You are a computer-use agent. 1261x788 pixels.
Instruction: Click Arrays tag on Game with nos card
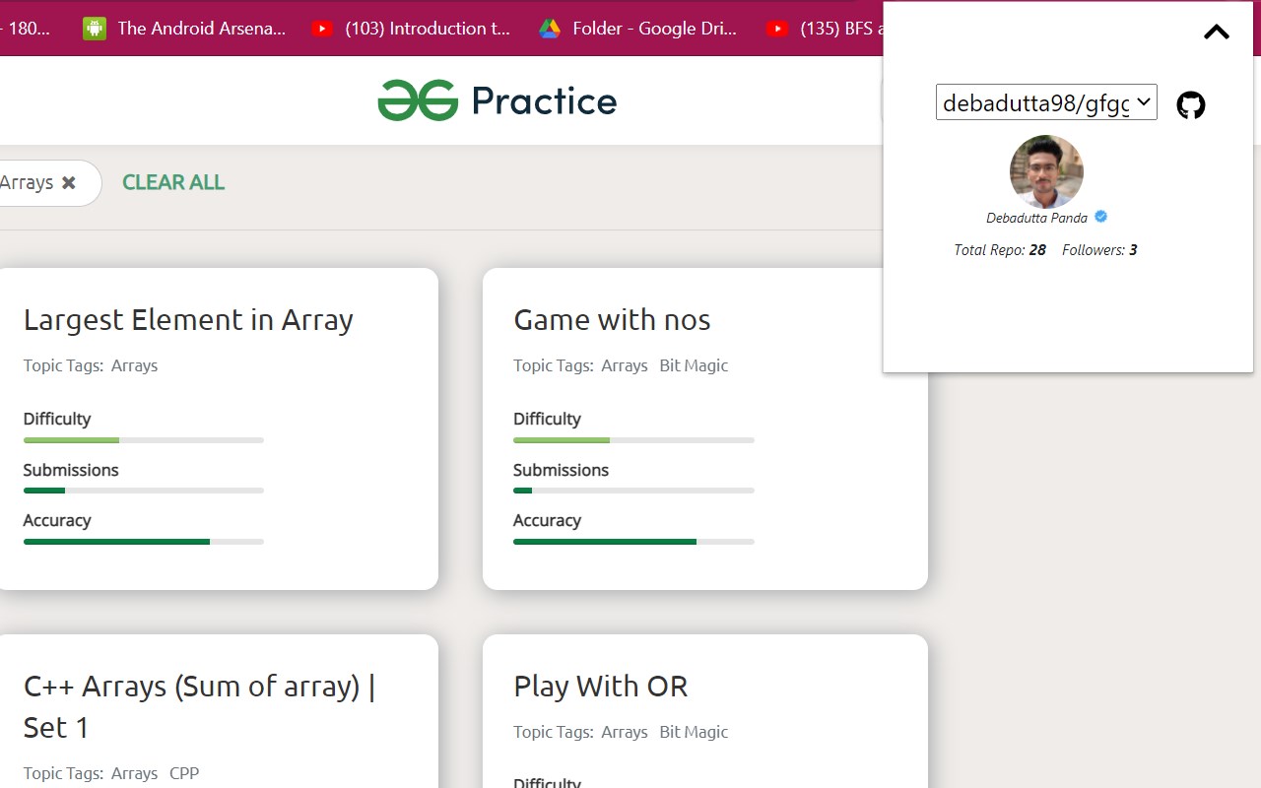point(625,365)
